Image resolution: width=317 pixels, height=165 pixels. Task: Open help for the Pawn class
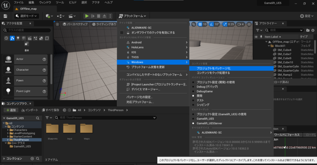44,81
